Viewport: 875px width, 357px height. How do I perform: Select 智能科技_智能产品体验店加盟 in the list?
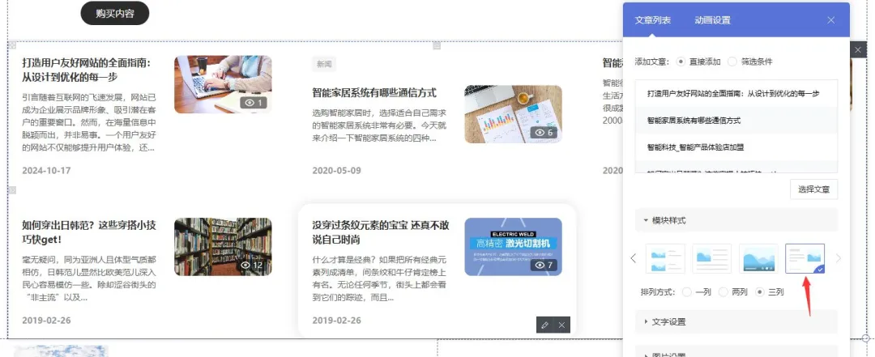[x=736, y=147]
